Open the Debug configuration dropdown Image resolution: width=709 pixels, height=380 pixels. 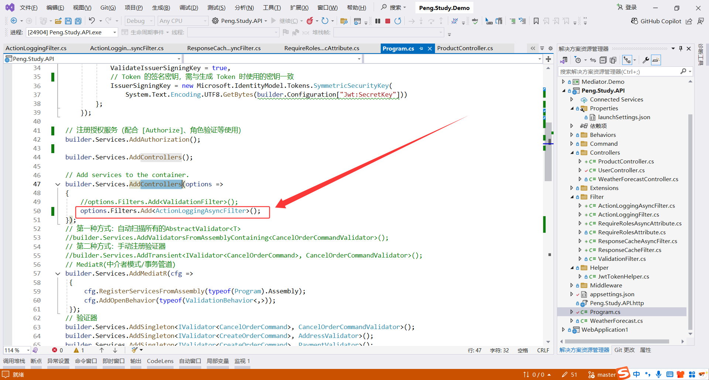(139, 21)
